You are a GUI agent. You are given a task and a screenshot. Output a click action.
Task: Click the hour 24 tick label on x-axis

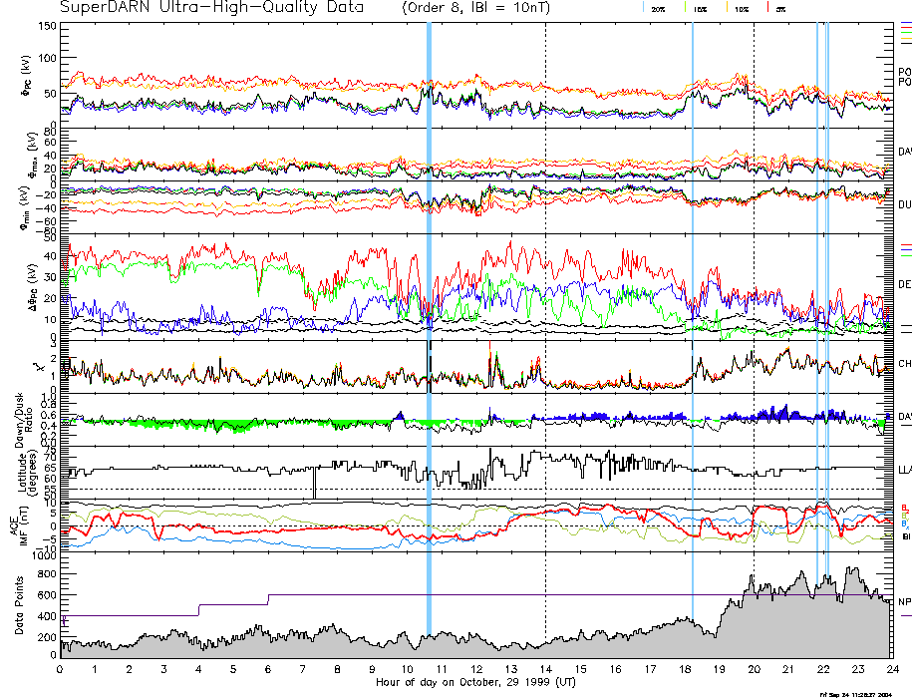(892, 671)
